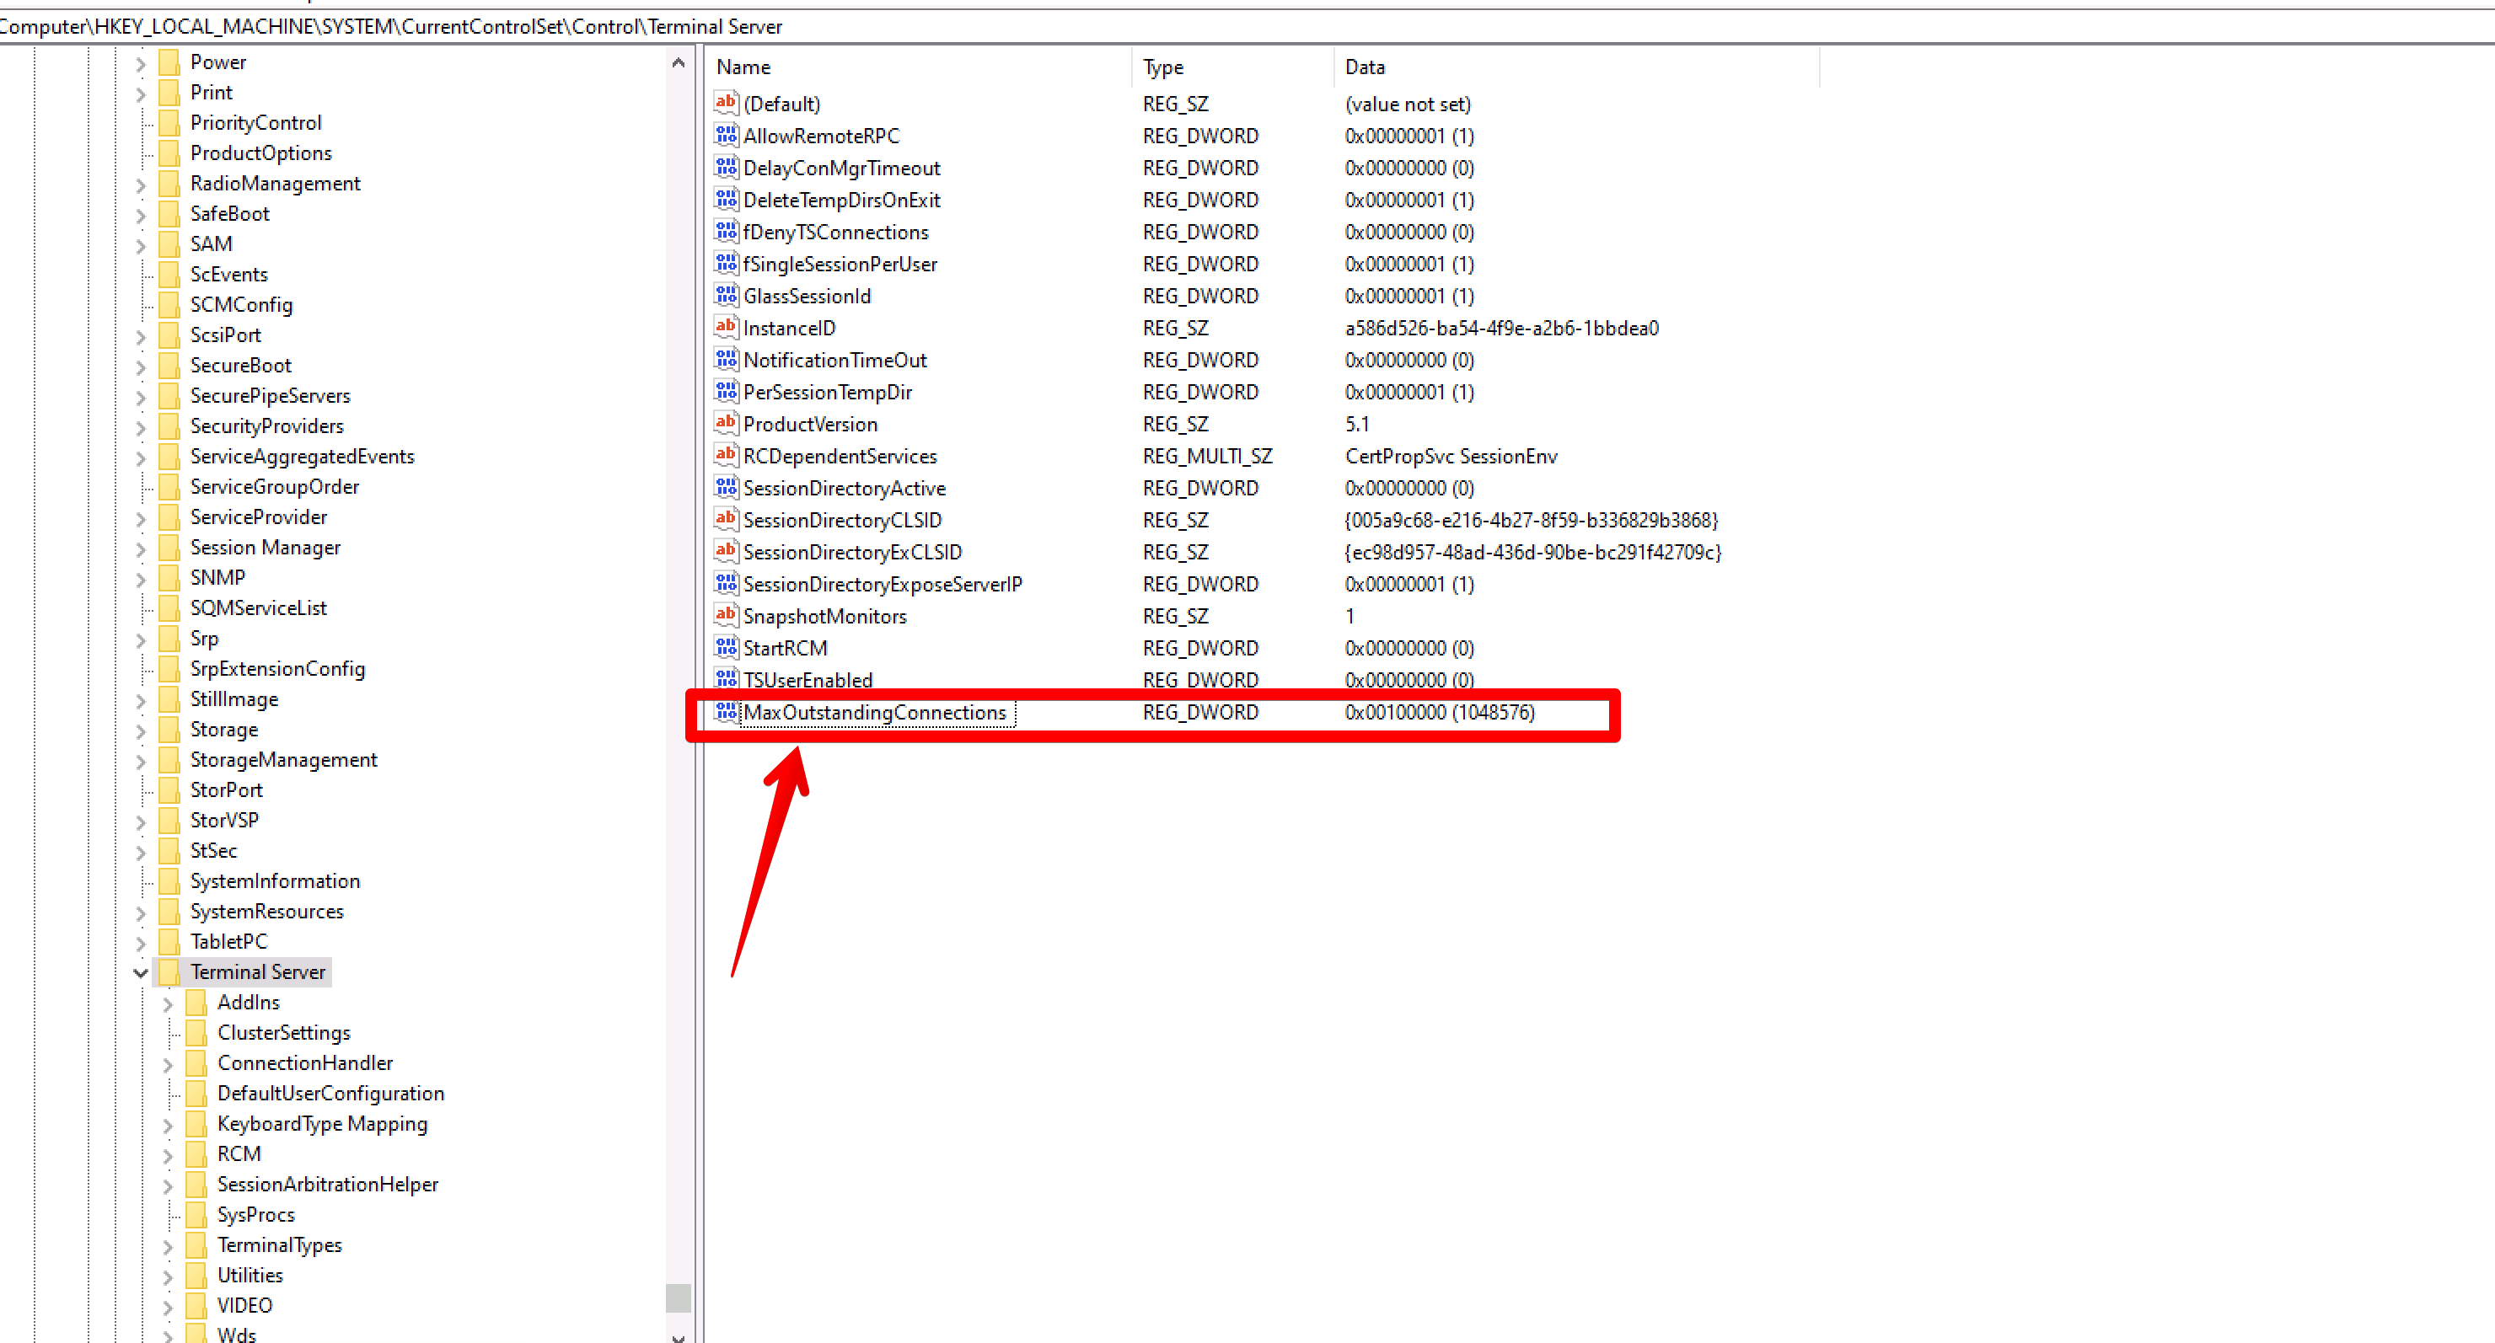Click the Name column header
This screenshot has height=1343, width=2495.
tap(743, 67)
